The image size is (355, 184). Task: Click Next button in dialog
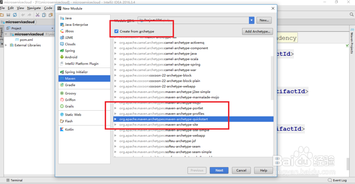219,171
